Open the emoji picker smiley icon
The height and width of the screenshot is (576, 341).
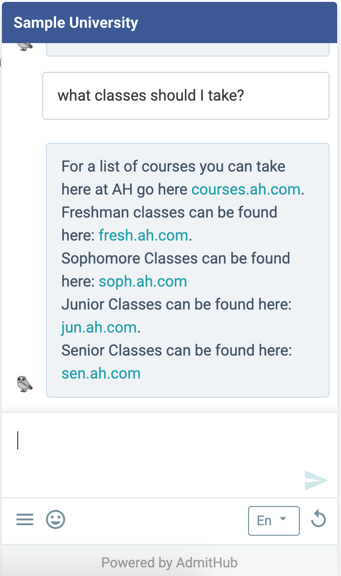[56, 519]
